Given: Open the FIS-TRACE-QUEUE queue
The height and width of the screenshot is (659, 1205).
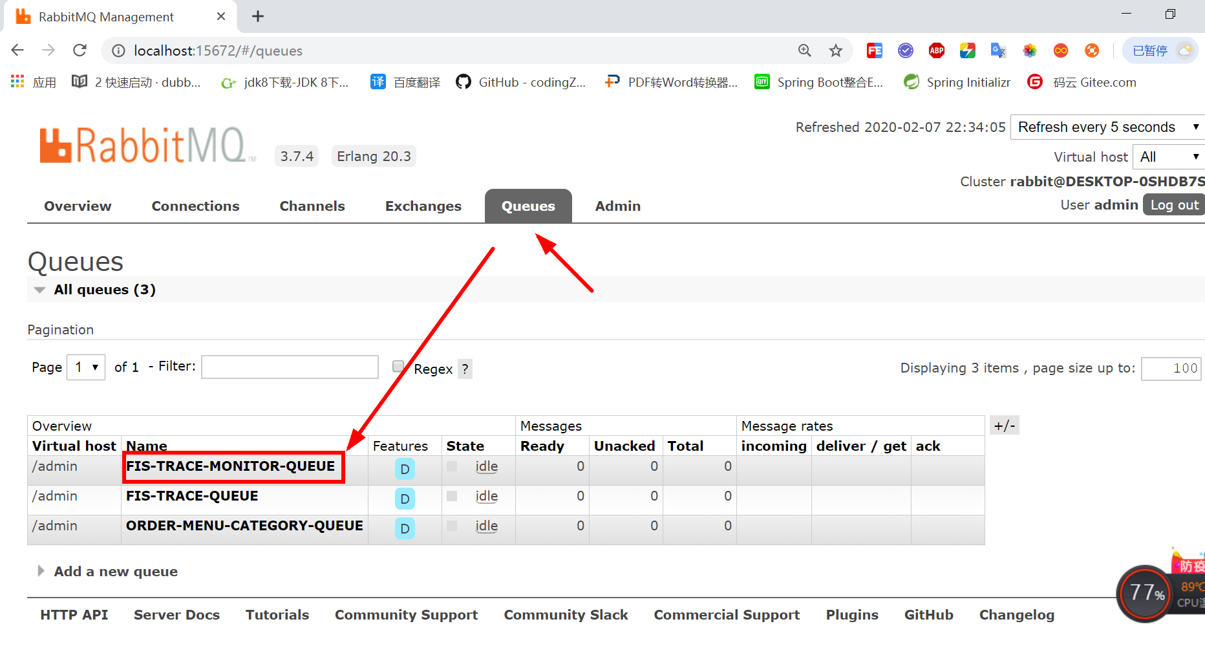Looking at the screenshot, I should click(192, 496).
